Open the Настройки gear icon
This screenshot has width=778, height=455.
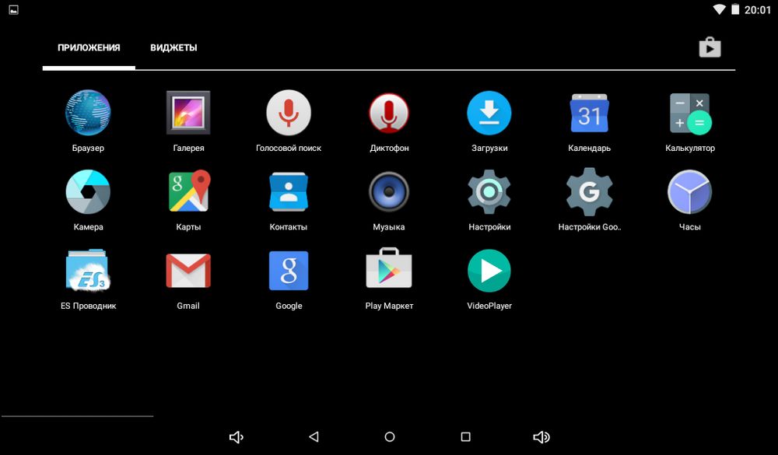(x=489, y=192)
